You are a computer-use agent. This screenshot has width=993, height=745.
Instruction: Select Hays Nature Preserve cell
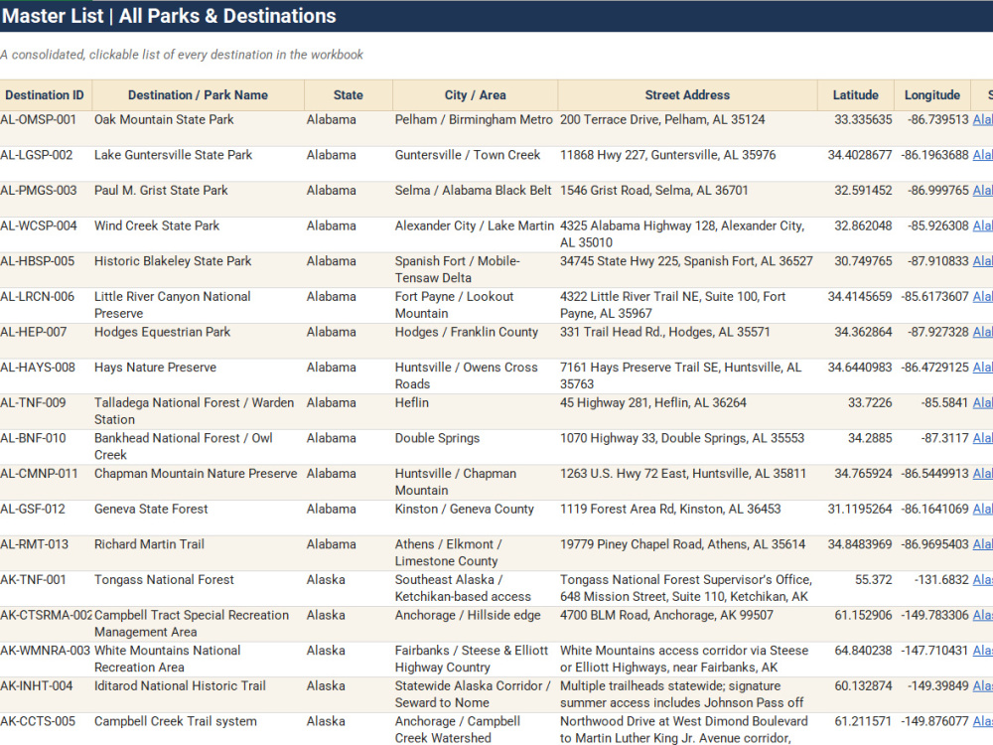199,376
